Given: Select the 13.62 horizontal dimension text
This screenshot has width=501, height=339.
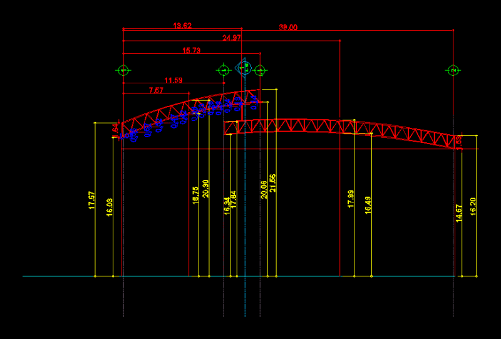Looking at the screenshot, I should tap(182, 26).
